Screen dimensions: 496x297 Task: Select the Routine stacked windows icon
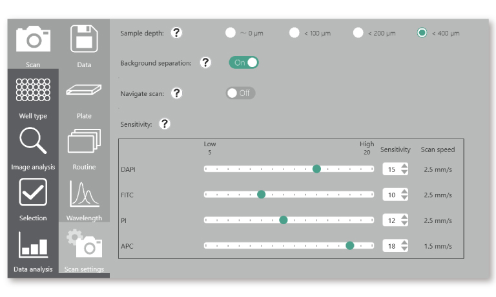84,142
